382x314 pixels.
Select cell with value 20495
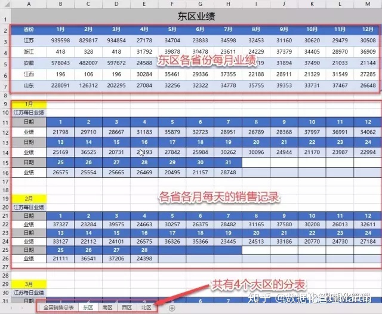(172, 173)
